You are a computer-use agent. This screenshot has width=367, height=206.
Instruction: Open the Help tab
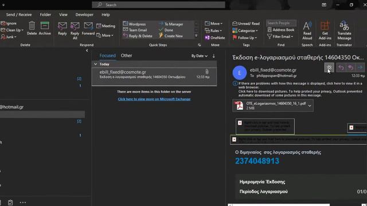pyautogui.click(x=106, y=14)
